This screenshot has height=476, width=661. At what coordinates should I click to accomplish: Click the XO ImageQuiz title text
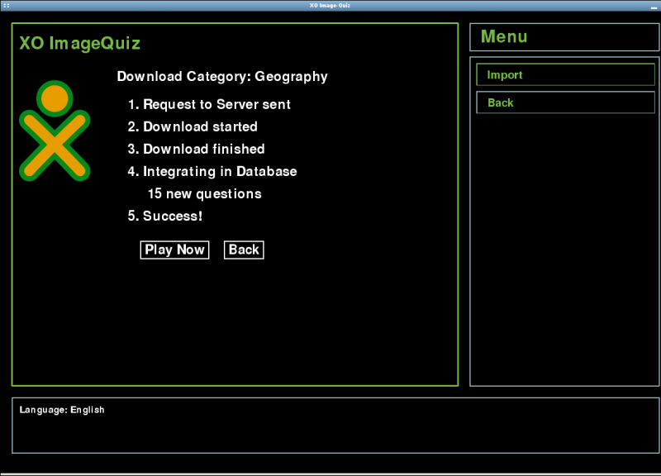coord(80,44)
